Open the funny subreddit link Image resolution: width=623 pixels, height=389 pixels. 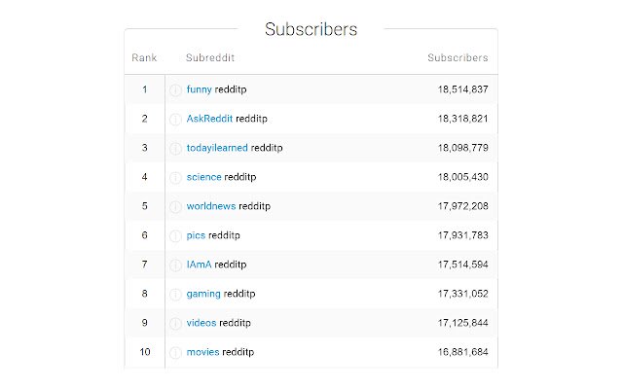199,89
